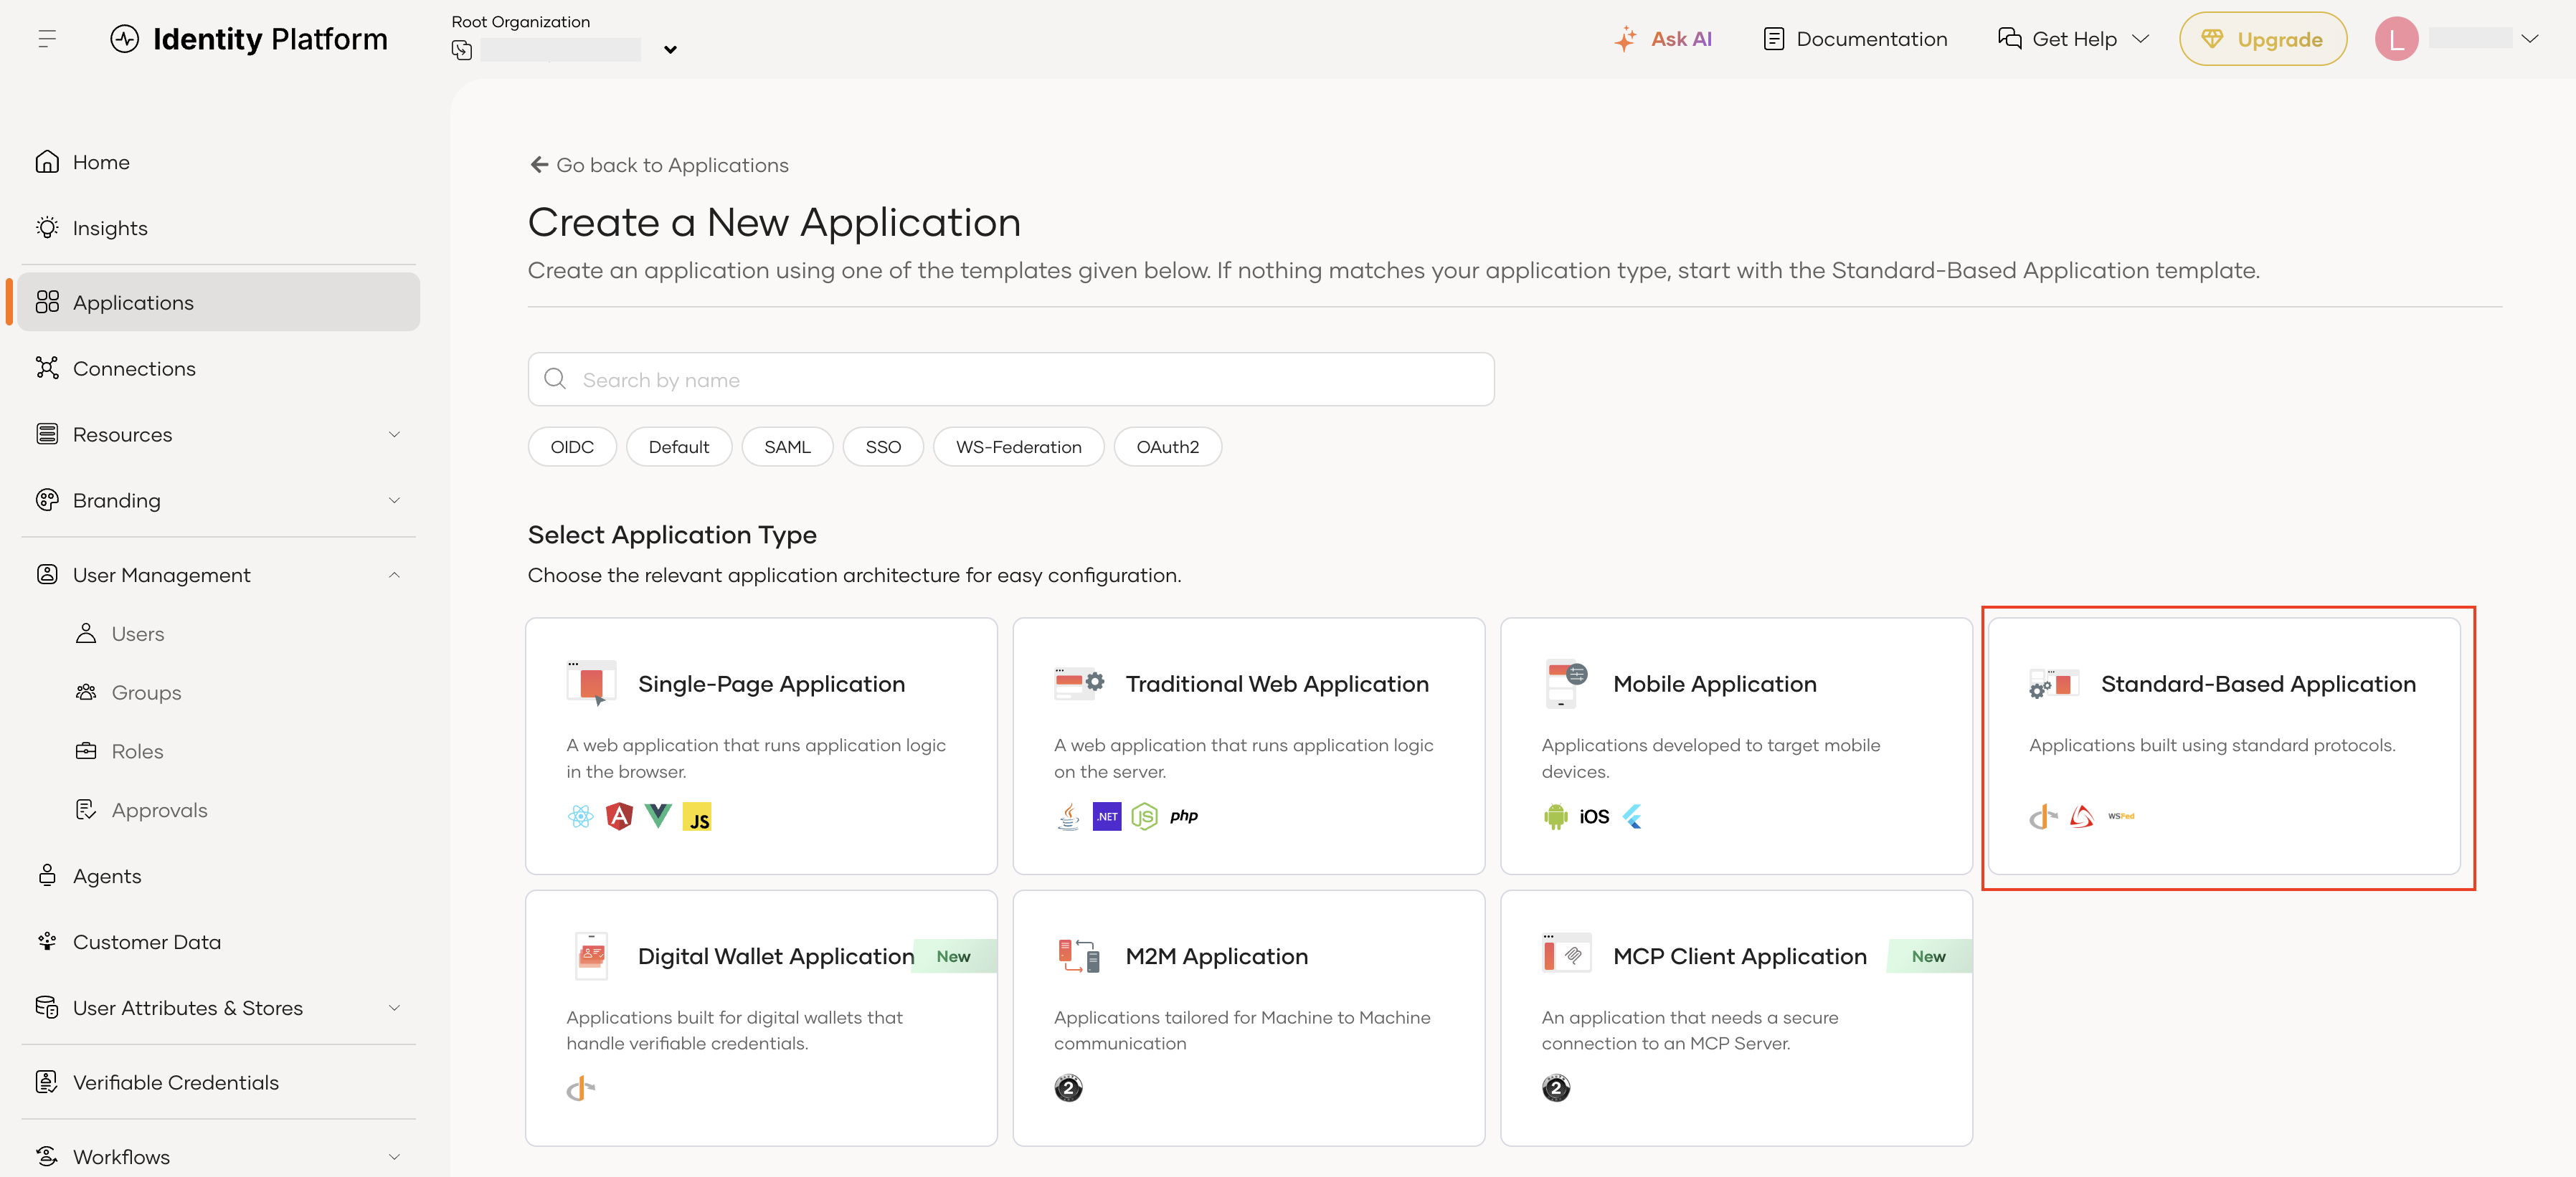Click the Vue icon in Single-Page card
Screen dimensions: 2576x1177
pos(658,816)
